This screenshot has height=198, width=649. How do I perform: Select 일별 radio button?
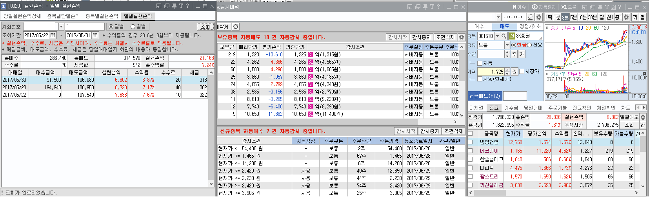coord(111,26)
